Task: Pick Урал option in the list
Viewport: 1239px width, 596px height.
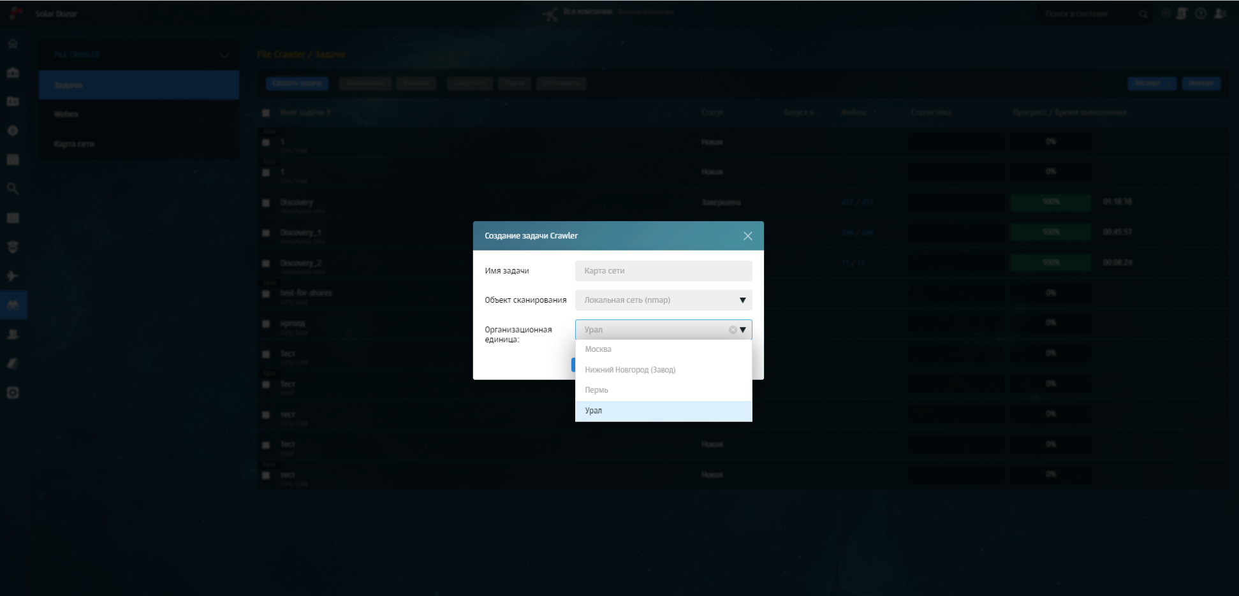Action: pos(663,411)
